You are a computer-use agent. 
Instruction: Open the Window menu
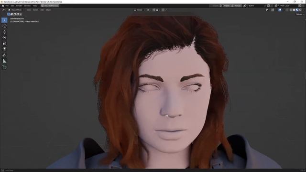coord(27,6)
